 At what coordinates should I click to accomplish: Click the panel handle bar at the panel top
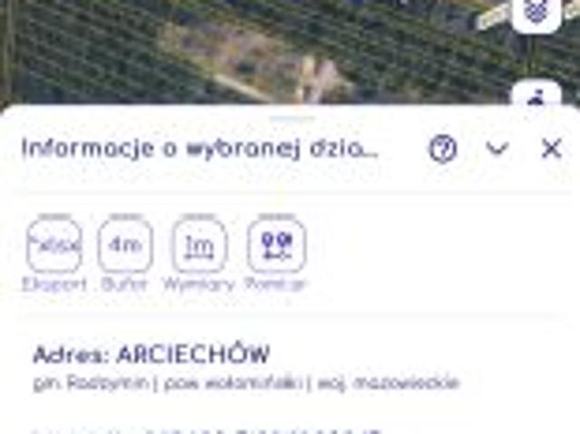click(292, 119)
